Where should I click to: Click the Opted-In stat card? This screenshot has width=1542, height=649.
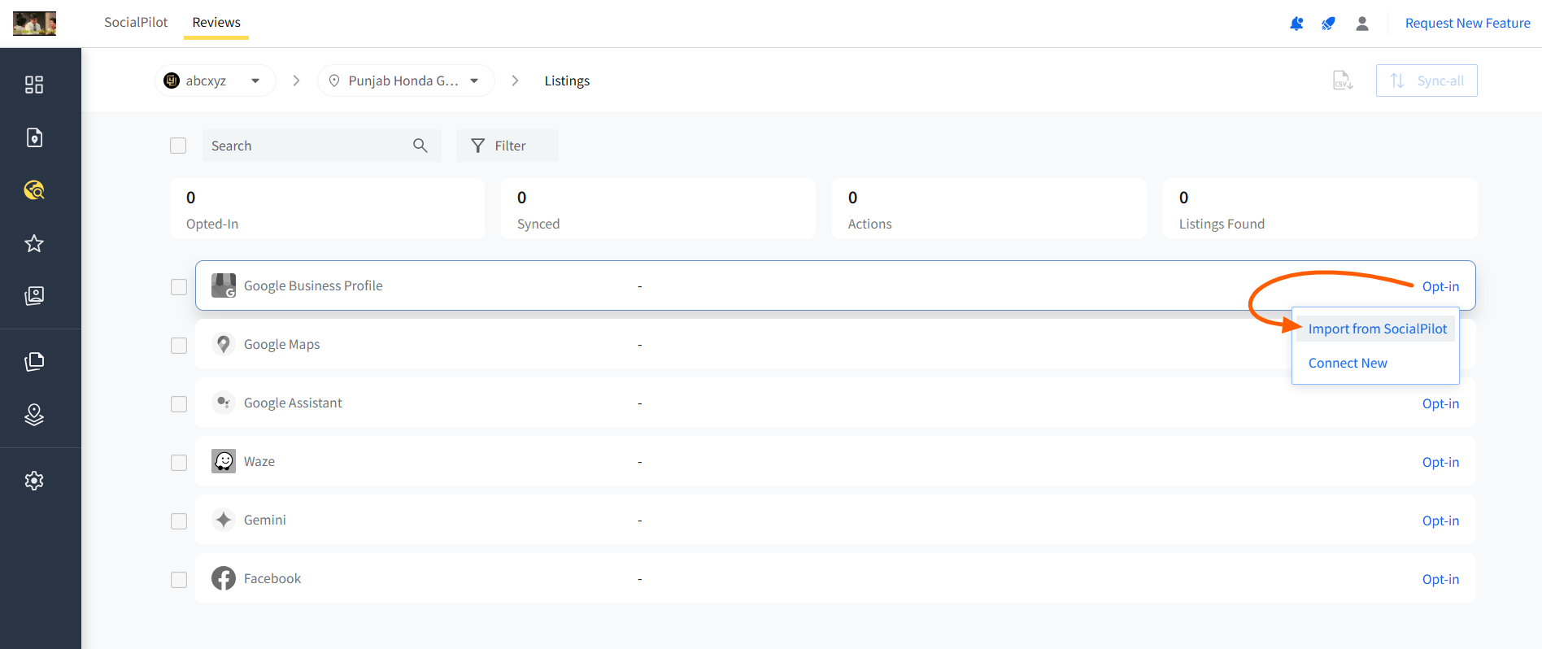pyautogui.click(x=327, y=209)
